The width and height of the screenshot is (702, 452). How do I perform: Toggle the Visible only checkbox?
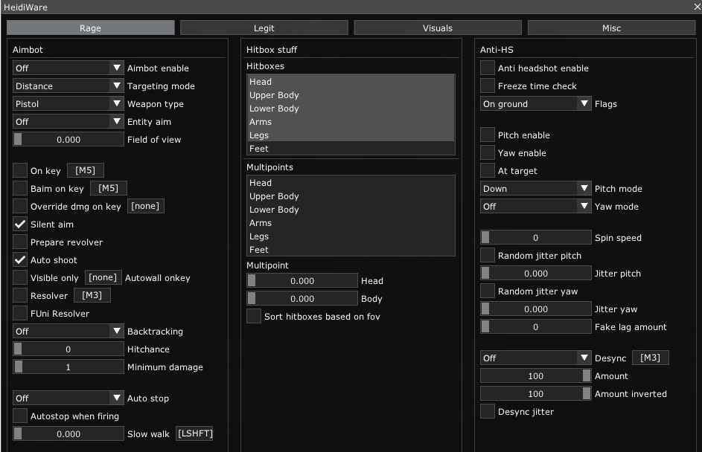coord(19,277)
